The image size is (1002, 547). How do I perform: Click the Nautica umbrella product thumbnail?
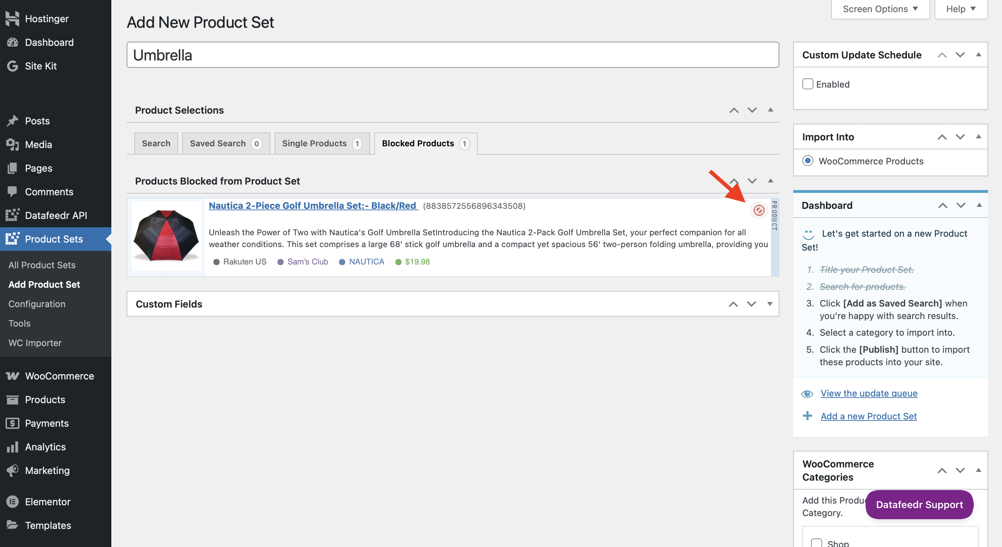[x=166, y=235]
